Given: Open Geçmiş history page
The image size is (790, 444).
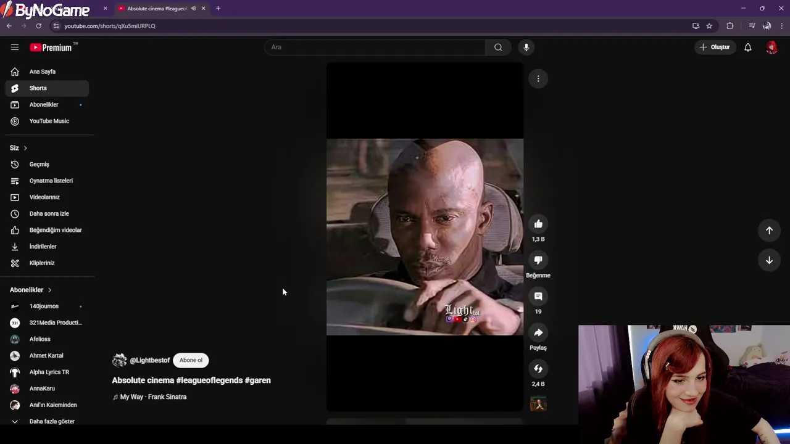Looking at the screenshot, I should (47, 164).
